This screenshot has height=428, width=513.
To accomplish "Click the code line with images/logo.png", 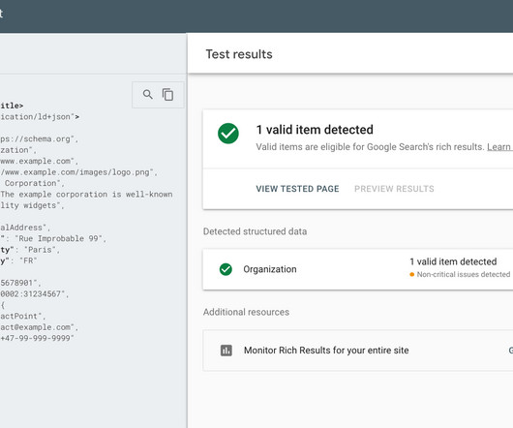I will click(x=78, y=172).
